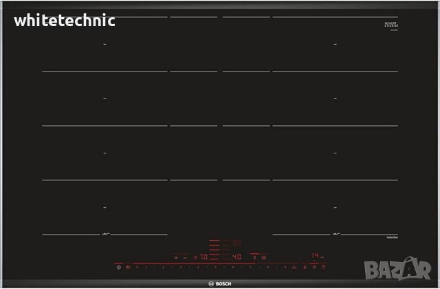The height and width of the screenshot is (289, 440).
Task: Tap the rightmost stopwatch icon on panel
Action: pyautogui.click(x=322, y=266)
